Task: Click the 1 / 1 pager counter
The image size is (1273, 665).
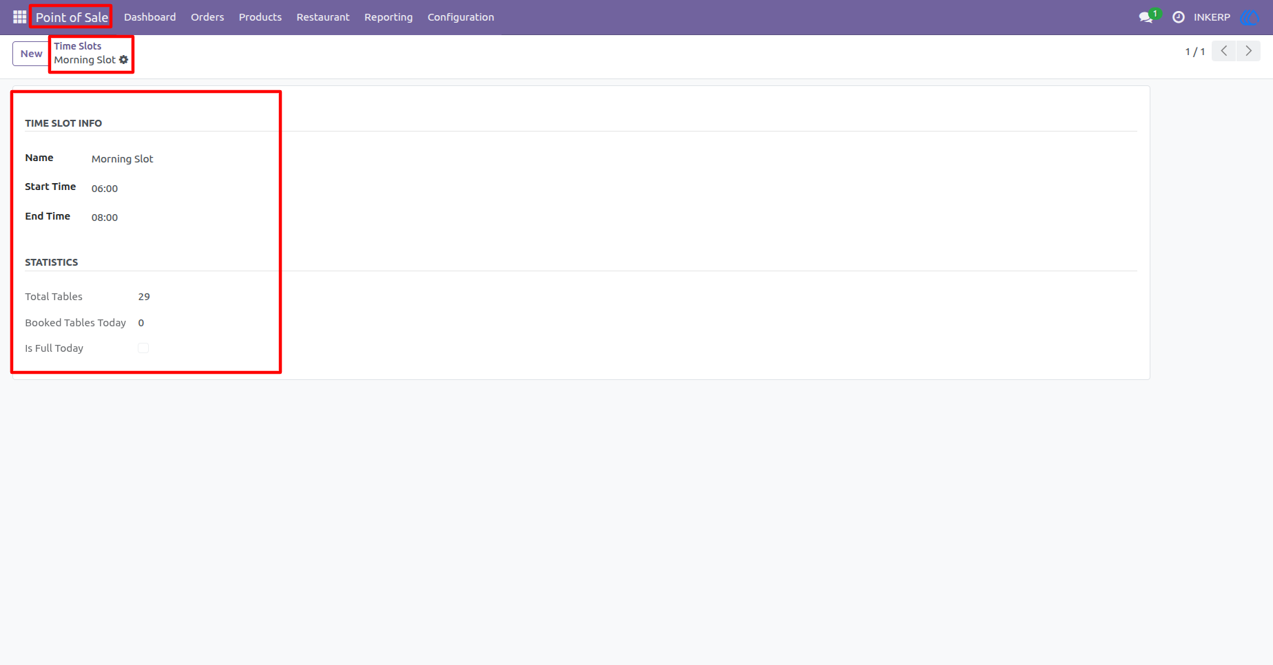Action: click(x=1194, y=52)
